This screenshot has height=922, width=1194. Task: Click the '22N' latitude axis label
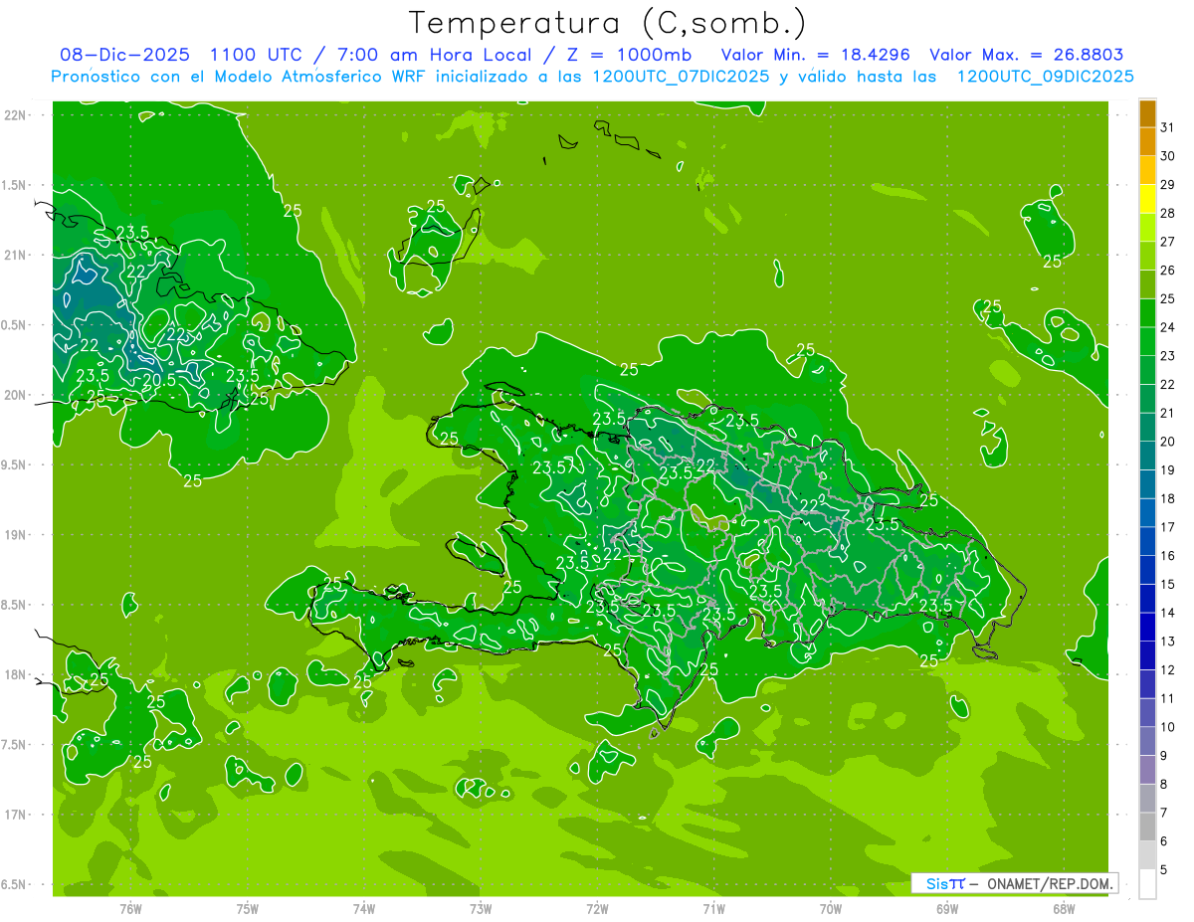[x=17, y=115]
